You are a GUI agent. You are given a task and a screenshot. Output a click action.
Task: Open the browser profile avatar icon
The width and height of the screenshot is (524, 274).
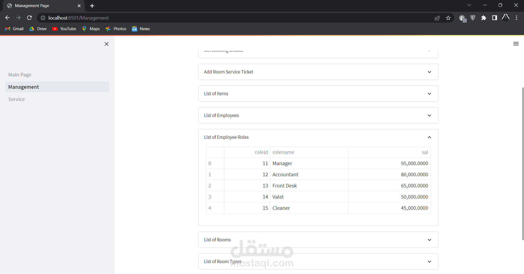(x=506, y=18)
